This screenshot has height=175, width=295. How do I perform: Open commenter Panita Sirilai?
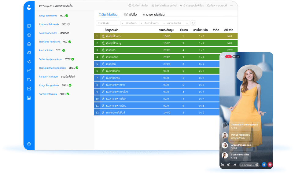pos(46,50)
